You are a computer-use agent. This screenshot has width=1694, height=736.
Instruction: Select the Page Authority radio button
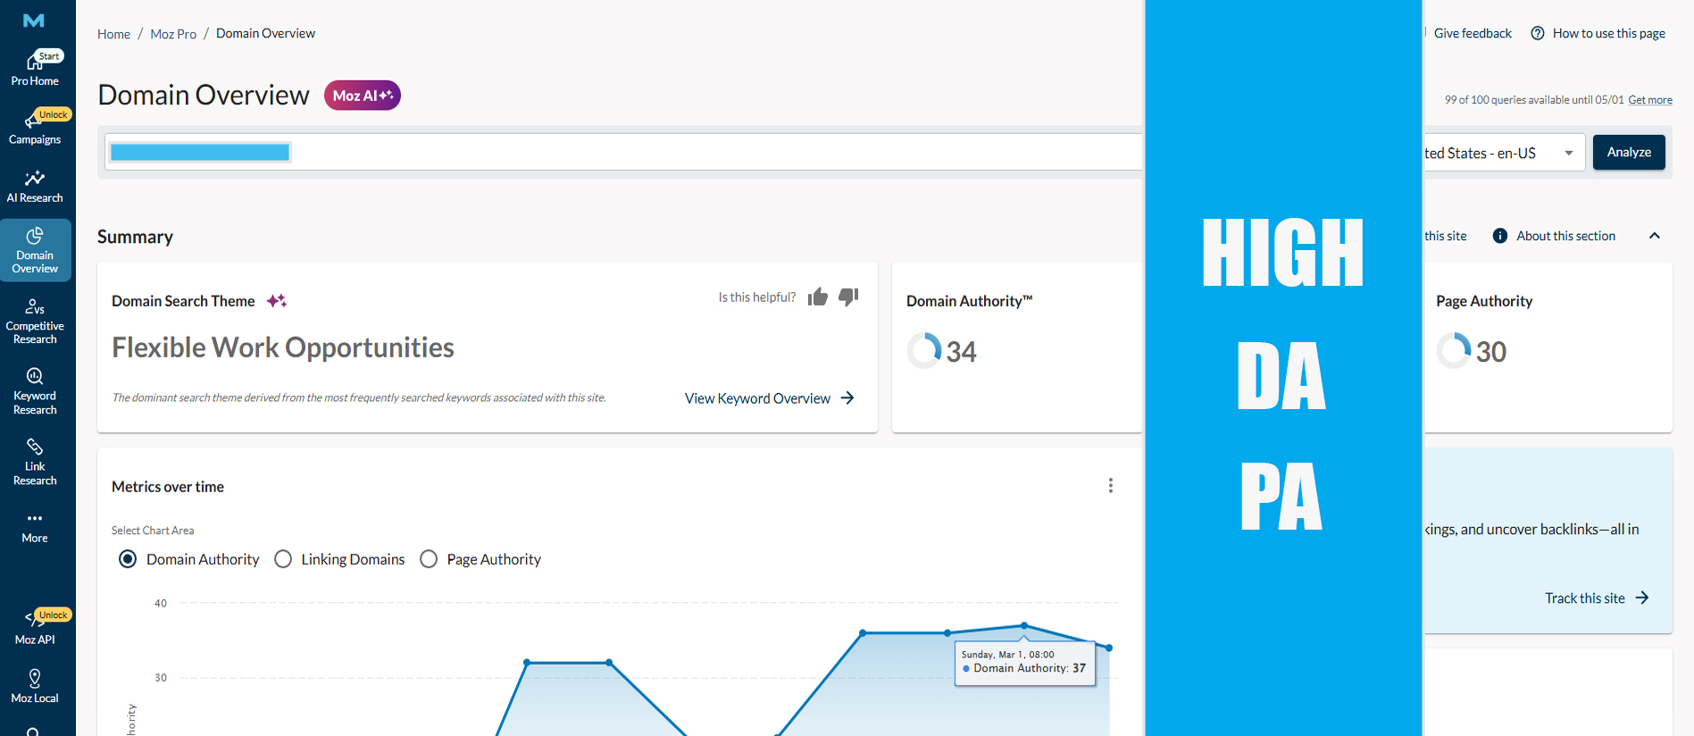pyautogui.click(x=429, y=559)
